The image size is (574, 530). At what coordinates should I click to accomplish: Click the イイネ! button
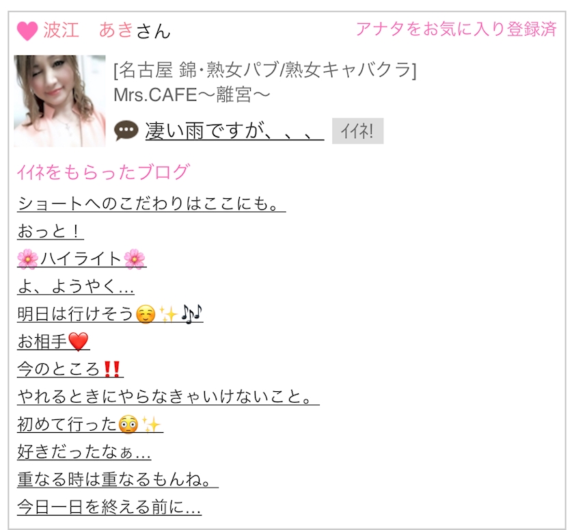pyautogui.click(x=357, y=131)
